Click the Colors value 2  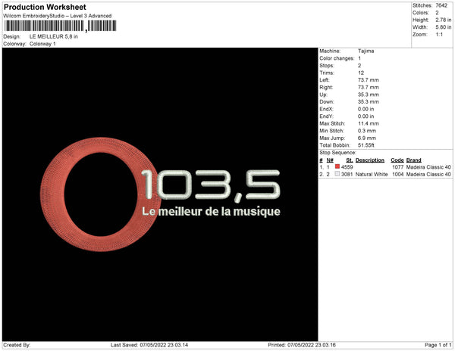(437, 13)
